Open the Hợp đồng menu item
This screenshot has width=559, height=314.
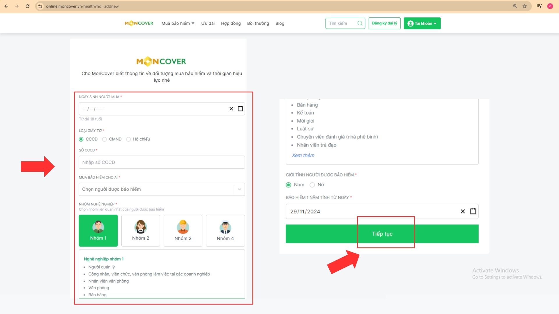pos(231,23)
